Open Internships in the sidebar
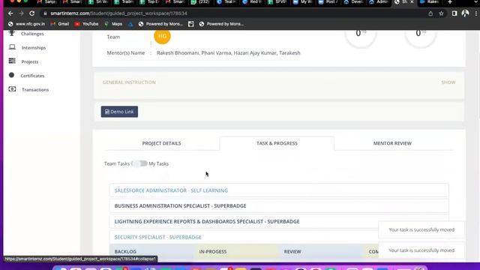Screen dimensions: 480x270 (x=34, y=48)
